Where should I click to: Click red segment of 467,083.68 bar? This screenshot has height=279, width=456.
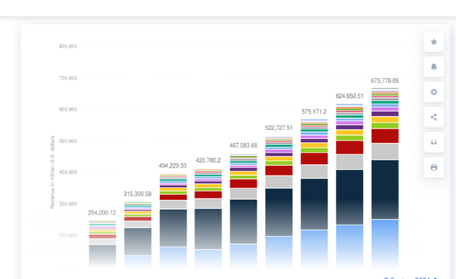click(244, 183)
